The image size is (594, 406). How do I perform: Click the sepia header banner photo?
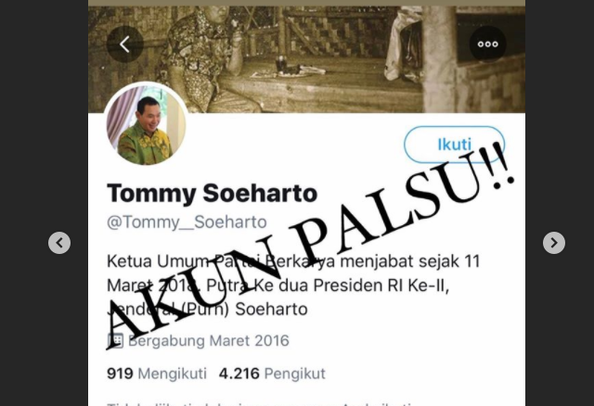tap(306, 59)
